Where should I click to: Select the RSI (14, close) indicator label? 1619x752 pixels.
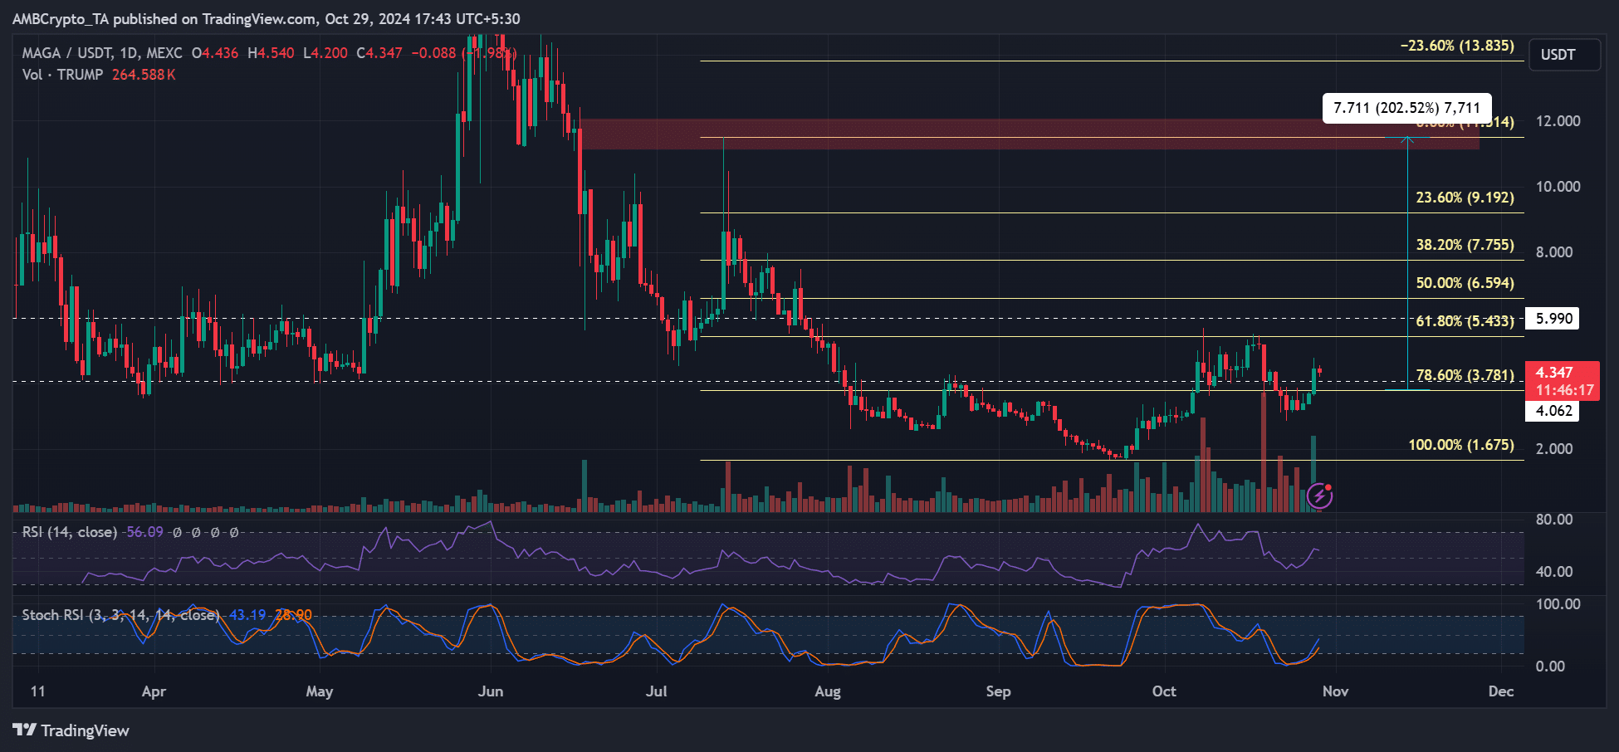click(70, 532)
